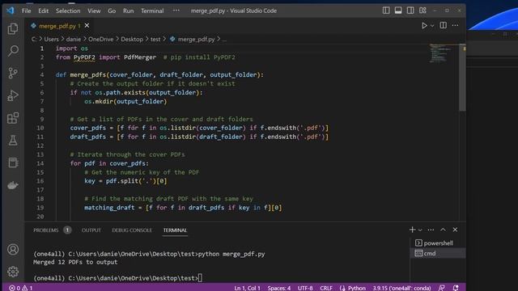
Task: Toggle the bottom panel visibility
Action: [398, 11]
